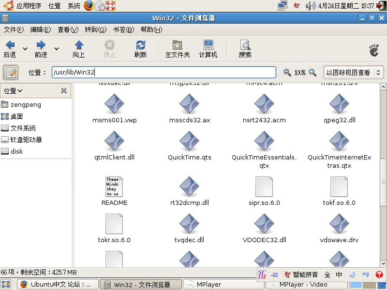Select the msms001.vwp file icon
The width and height of the screenshot is (387, 290).
pos(114,103)
